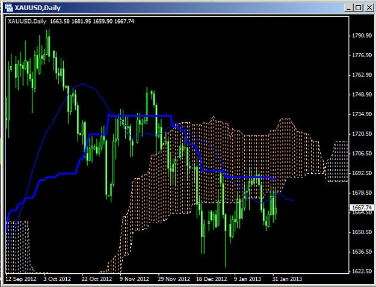Click price scale label 1692.50

click(362, 173)
